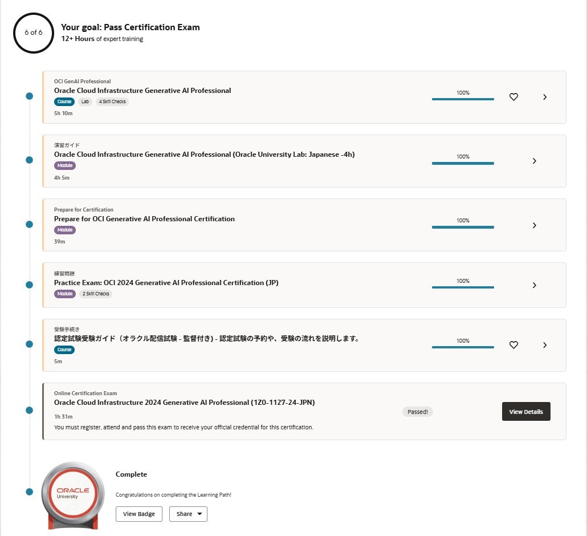
Task: Click the '12+ Hours of expert training' text
Action: [x=102, y=39]
